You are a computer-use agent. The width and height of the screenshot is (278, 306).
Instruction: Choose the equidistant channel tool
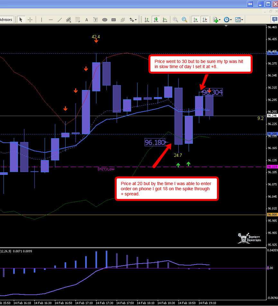point(68,20)
